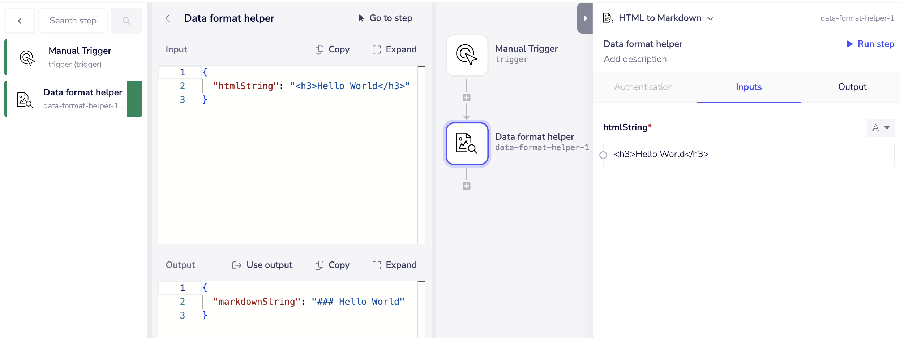The image size is (900, 338).
Task: Toggle the htmlString field radio circle
Action: (x=603, y=155)
